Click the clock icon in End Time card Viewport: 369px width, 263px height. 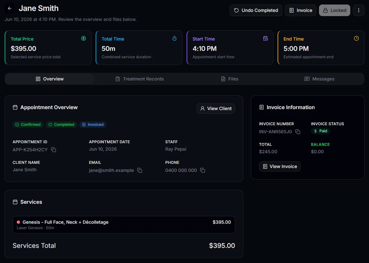point(356,38)
